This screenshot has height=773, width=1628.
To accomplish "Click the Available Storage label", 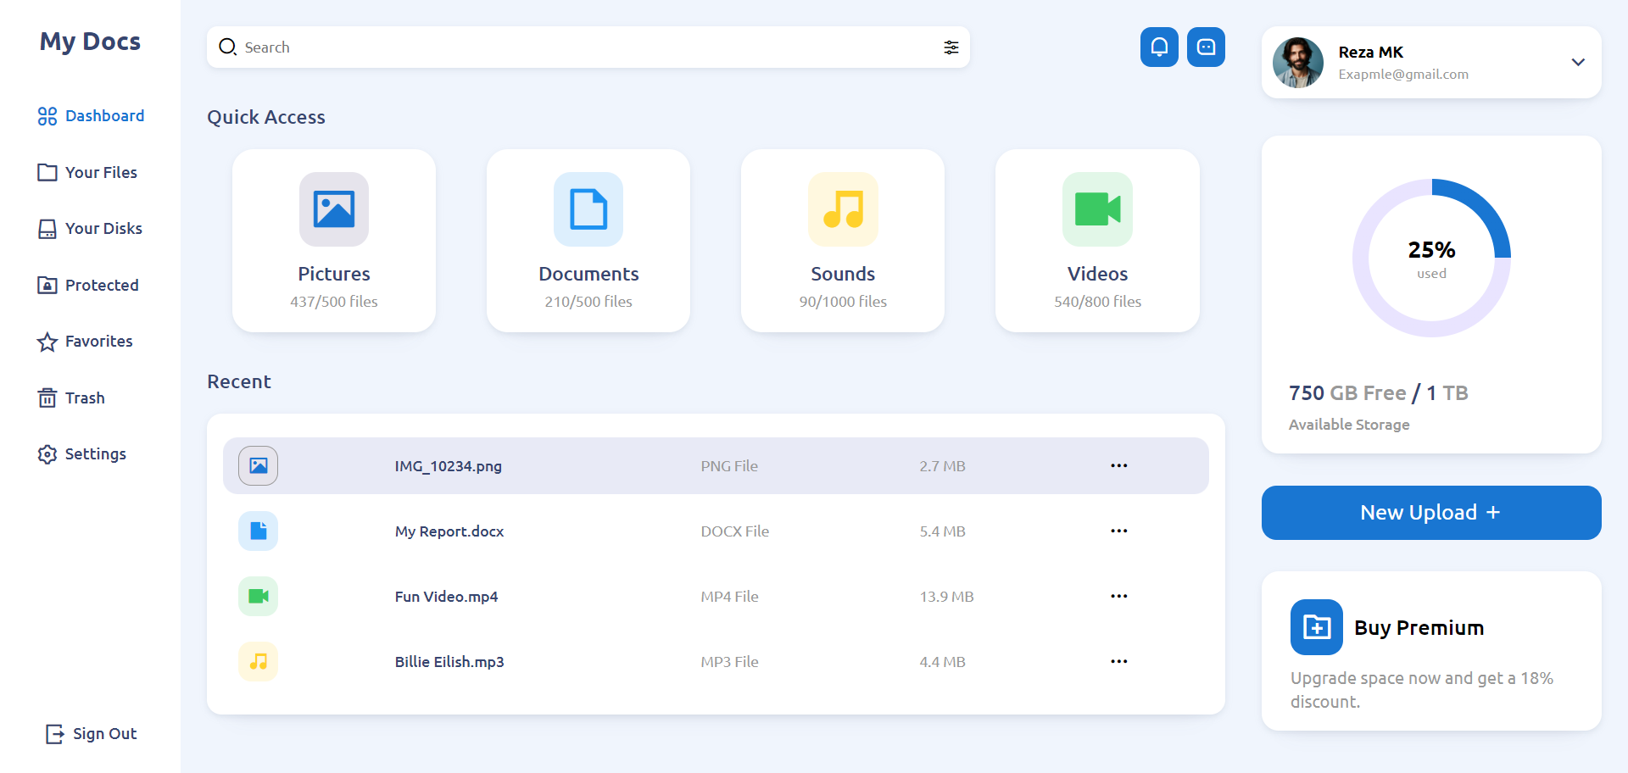I will 1349,425.
